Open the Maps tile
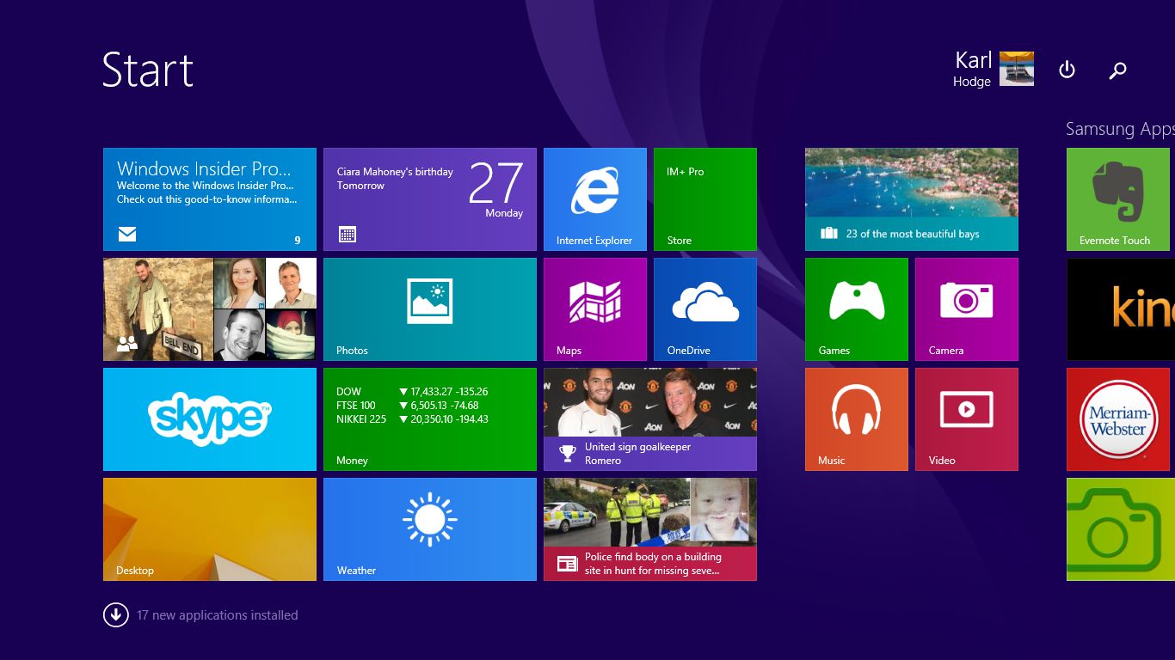This screenshot has width=1175, height=660. click(x=594, y=309)
